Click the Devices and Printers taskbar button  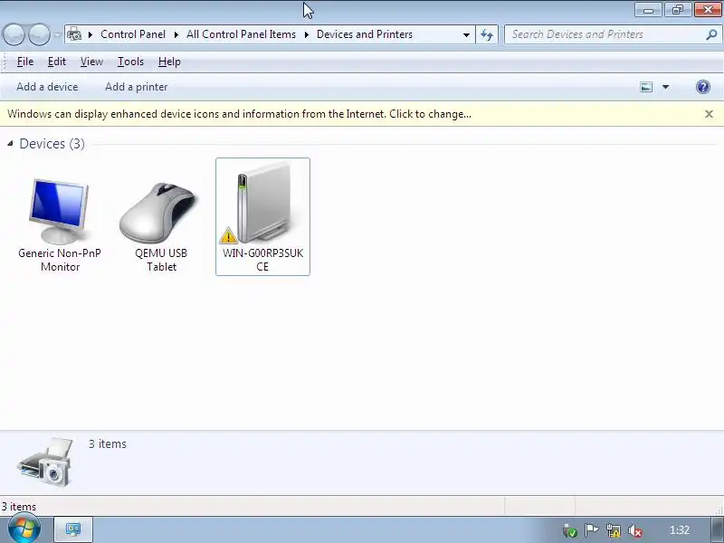click(x=73, y=529)
